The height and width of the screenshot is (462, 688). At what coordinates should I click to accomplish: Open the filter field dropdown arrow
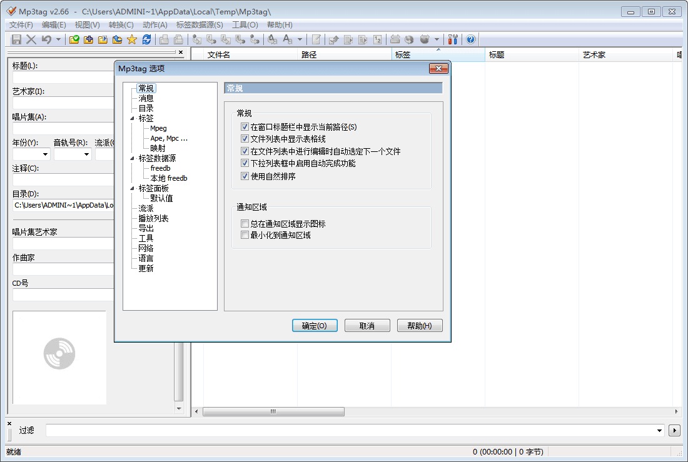659,430
